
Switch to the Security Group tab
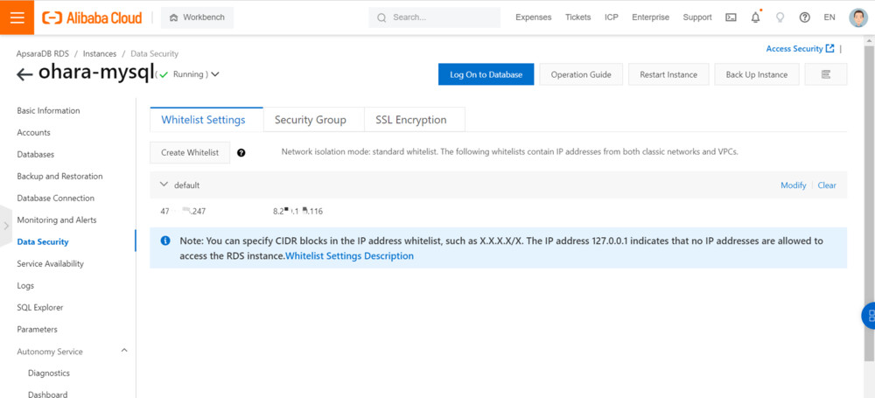(x=310, y=120)
